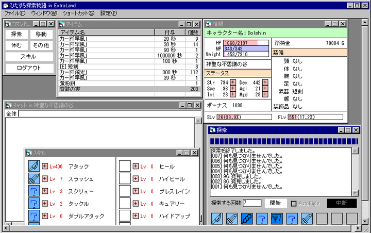The width and height of the screenshot is (371, 233).
Task: Start exploring with the 開始 button
Action: (275, 203)
